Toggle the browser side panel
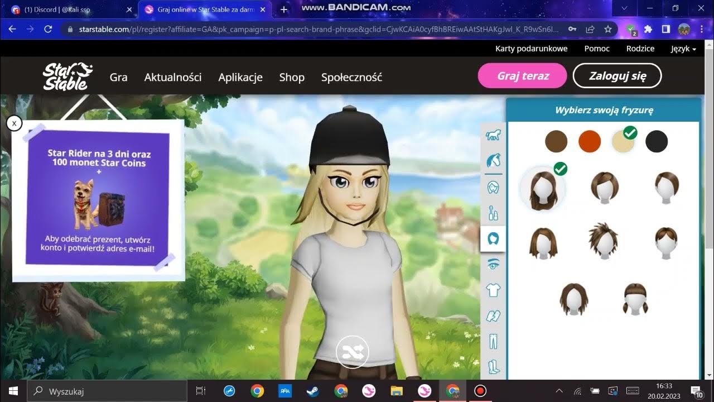This screenshot has height=402, width=714. point(666,29)
